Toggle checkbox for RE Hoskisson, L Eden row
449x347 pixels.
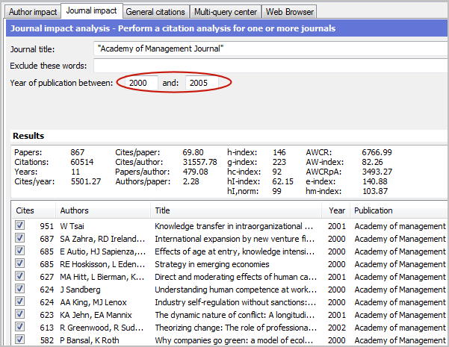coord(19,263)
